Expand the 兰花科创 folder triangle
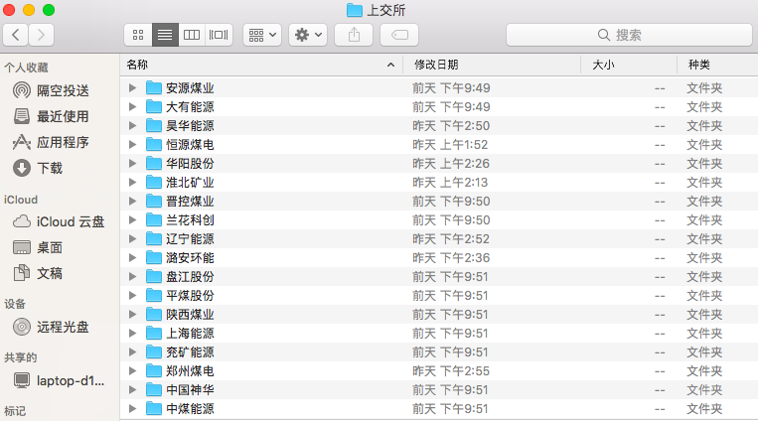This screenshot has height=421, width=758. [132, 219]
